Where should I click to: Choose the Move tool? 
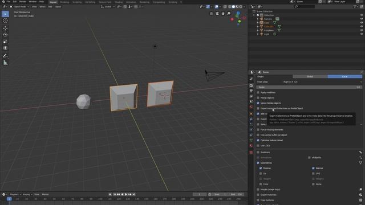[5, 28]
